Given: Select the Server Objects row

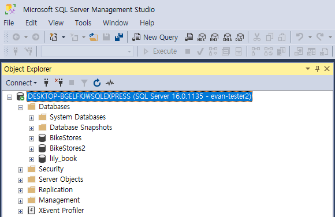Looking at the screenshot, I should (61, 179).
